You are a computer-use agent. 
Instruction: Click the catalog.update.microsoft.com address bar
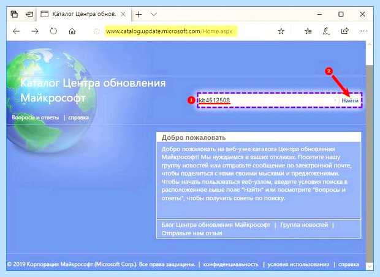tap(170, 31)
